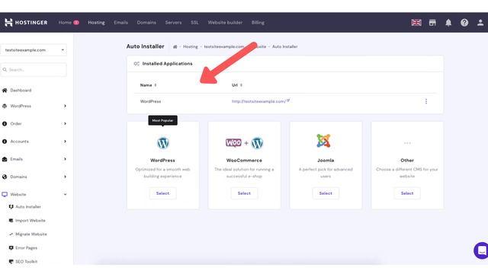
Task: Click the Home notification badge
Action: pos(76,22)
